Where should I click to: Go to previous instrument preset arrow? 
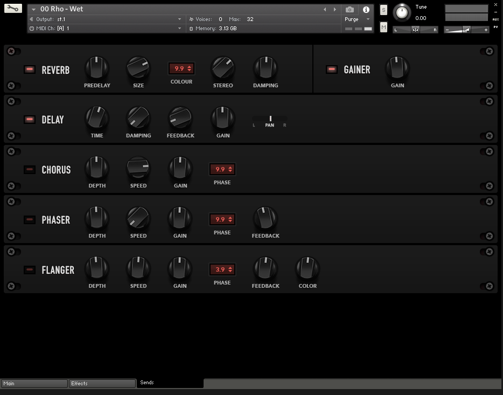(325, 10)
